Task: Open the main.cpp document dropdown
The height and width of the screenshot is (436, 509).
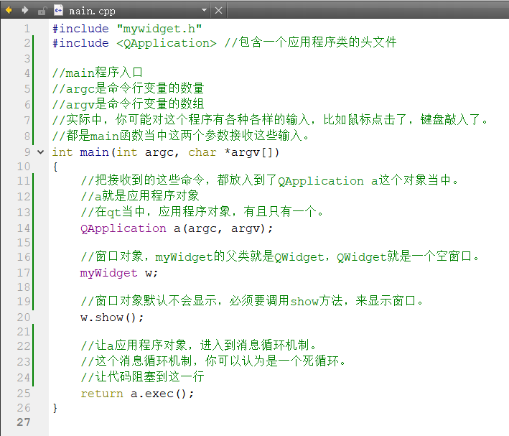Action: point(204,10)
